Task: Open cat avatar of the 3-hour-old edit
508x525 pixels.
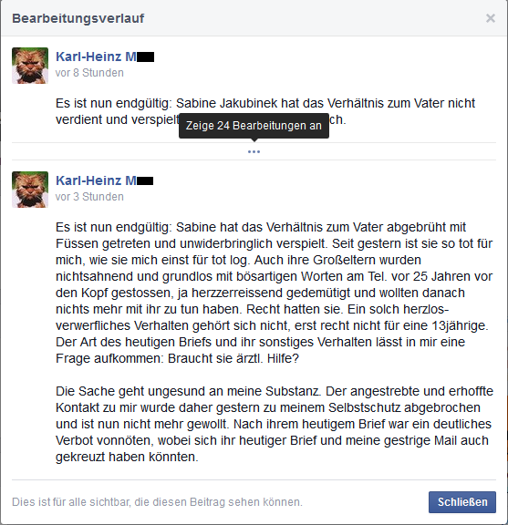Action: pos(30,190)
